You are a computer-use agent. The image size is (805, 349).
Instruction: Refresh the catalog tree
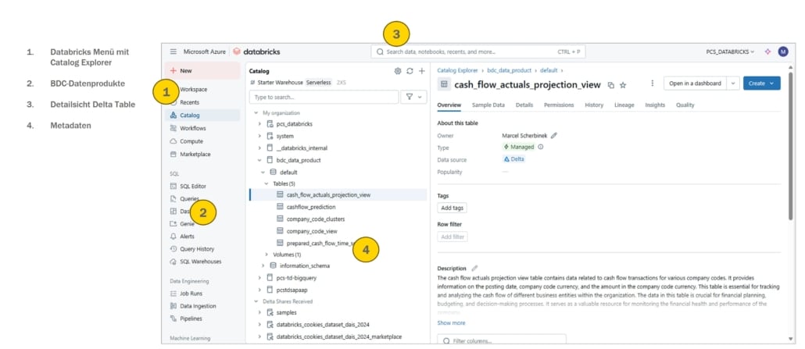point(410,70)
